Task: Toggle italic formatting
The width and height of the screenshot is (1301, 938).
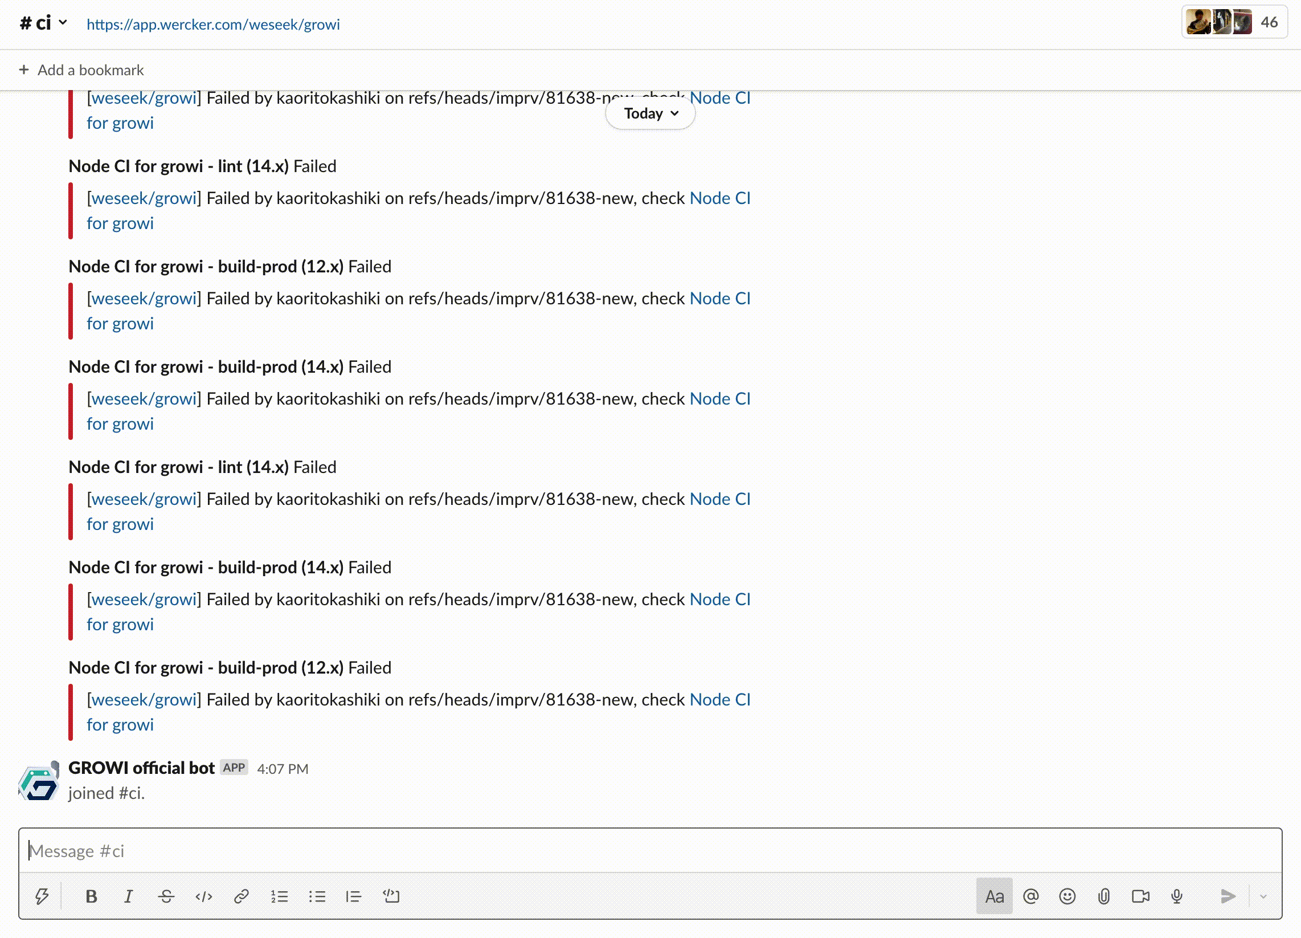Action: click(129, 896)
